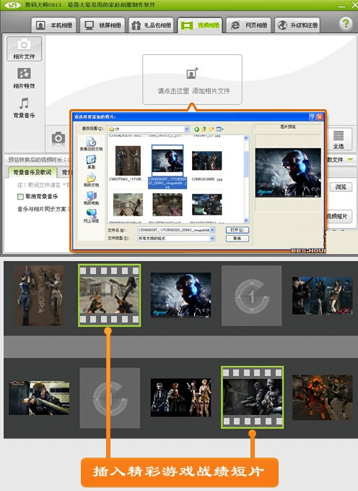Open 桌面 in the places bar
358x491 pixels.
(x=91, y=162)
